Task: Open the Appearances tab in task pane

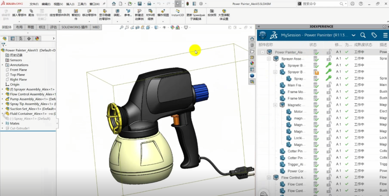Action: 252,63
